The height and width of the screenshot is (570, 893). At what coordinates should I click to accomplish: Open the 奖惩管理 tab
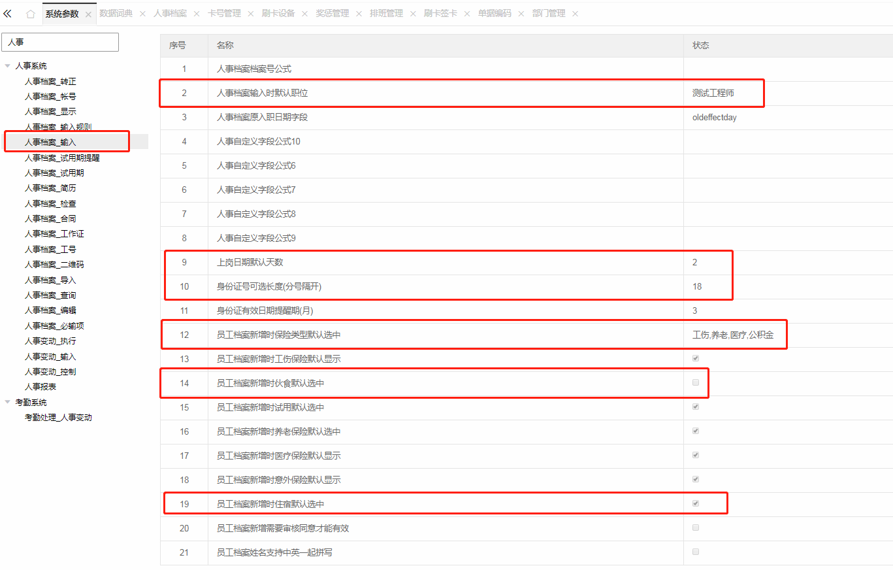[332, 14]
